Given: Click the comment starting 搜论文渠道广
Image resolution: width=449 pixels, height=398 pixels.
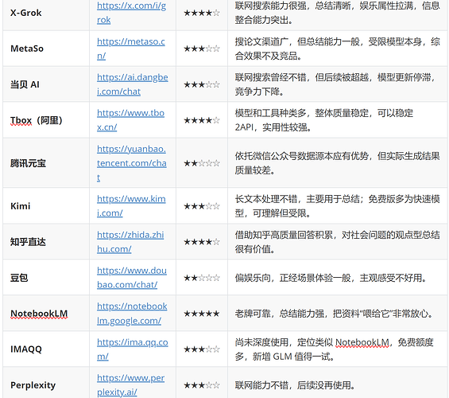Looking at the screenshot, I should pos(337,49).
